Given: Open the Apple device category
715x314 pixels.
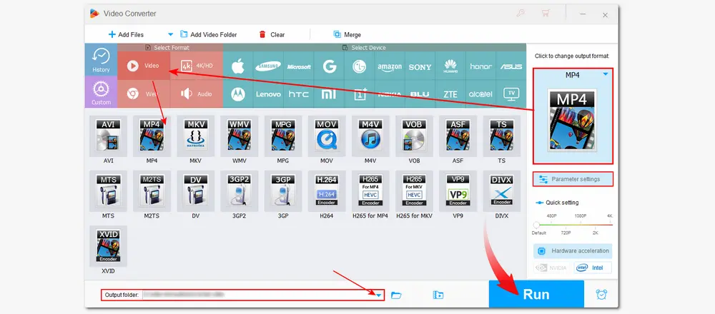Looking at the screenshot, I should point(238,66).
